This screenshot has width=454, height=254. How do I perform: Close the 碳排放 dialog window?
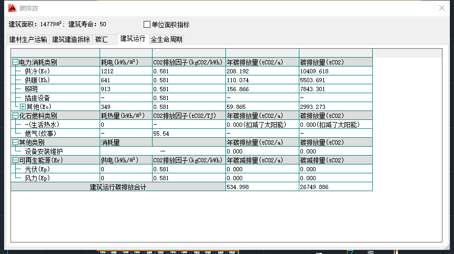pyautogui.click(x=441, y=8)
